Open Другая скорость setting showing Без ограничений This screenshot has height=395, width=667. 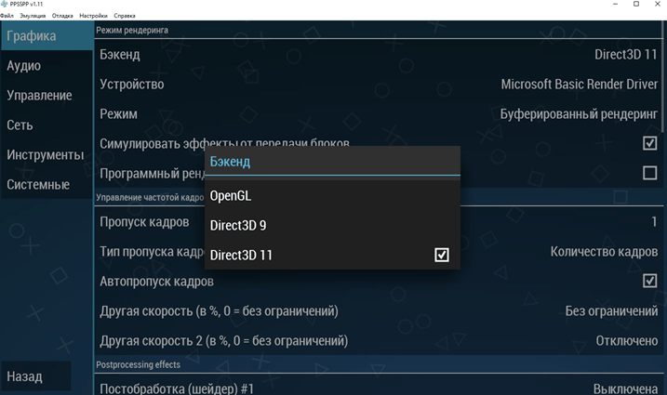point(378,310)
